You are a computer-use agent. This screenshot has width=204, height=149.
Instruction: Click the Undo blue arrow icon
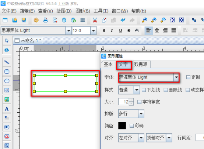pos(123,20)
